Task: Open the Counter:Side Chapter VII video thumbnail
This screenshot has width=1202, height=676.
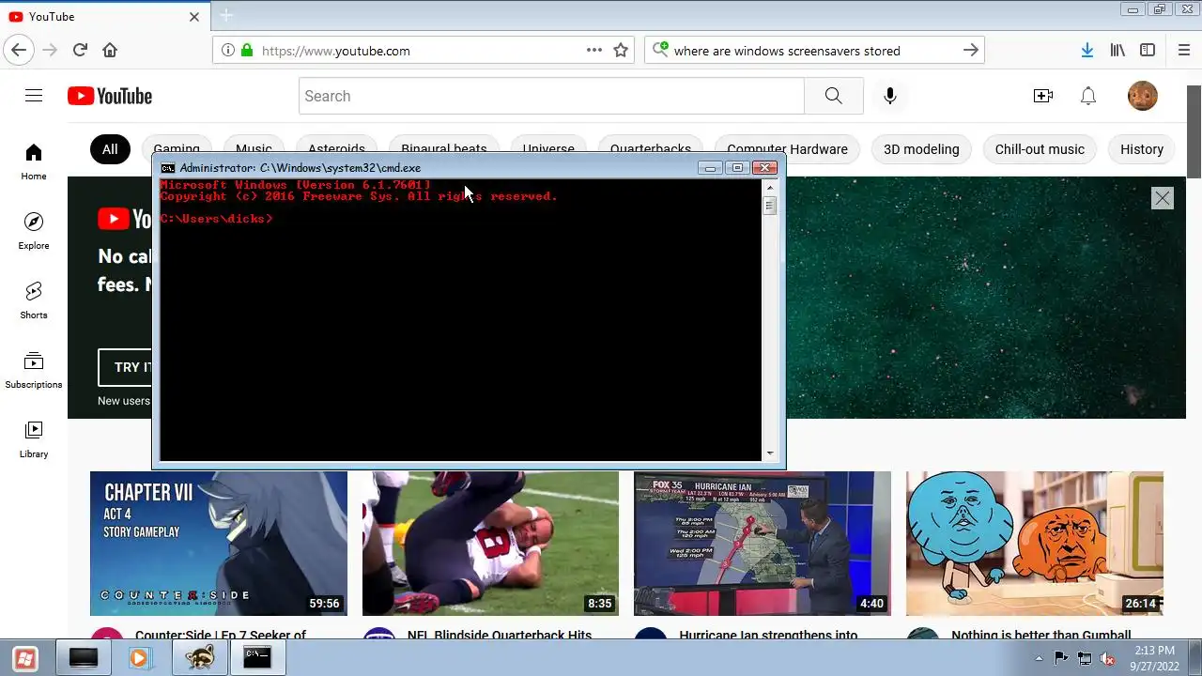Action: (219, 544)
